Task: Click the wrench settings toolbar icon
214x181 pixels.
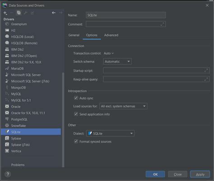Action: (x=26, y=13)
